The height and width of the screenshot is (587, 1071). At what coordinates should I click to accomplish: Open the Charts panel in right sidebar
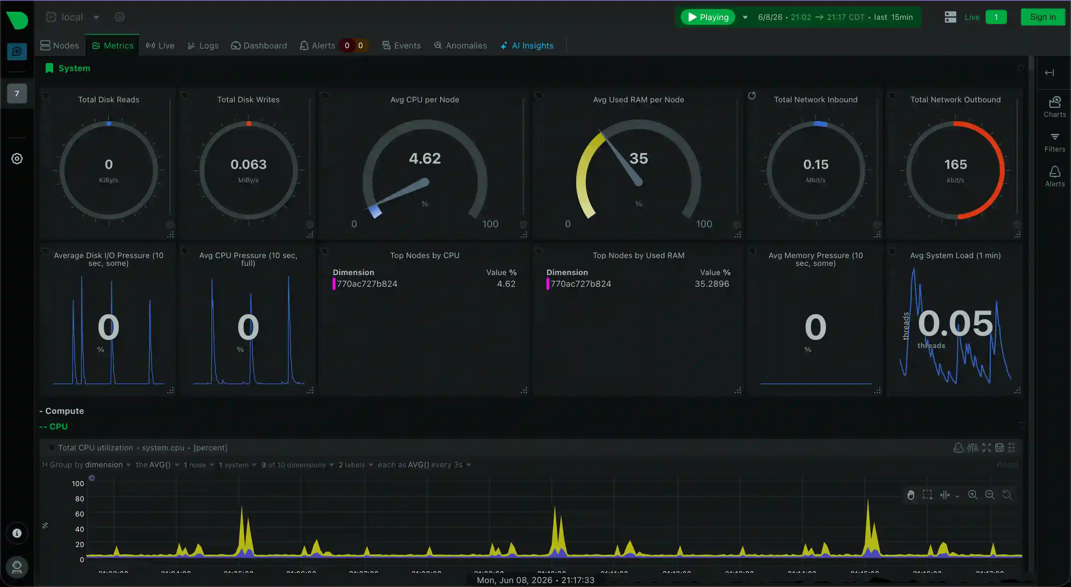(x=1055, y=107)
